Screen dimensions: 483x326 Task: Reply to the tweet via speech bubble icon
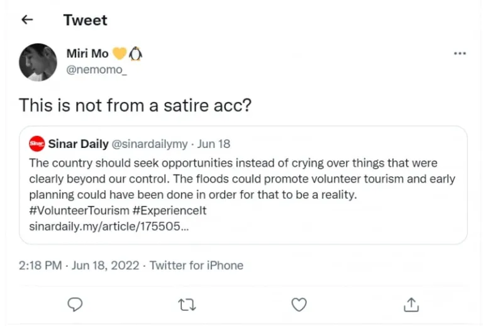point(75,305)
